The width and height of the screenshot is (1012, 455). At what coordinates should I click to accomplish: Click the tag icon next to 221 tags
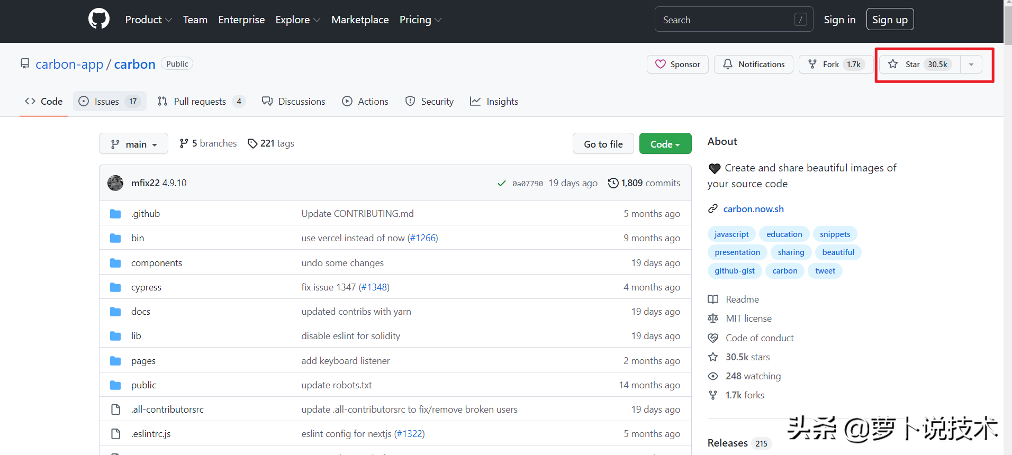(x=252, y=143)
